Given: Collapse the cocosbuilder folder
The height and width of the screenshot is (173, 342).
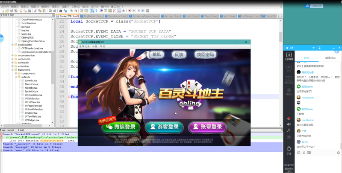Looking at the screenshot, I should (12, 45).
